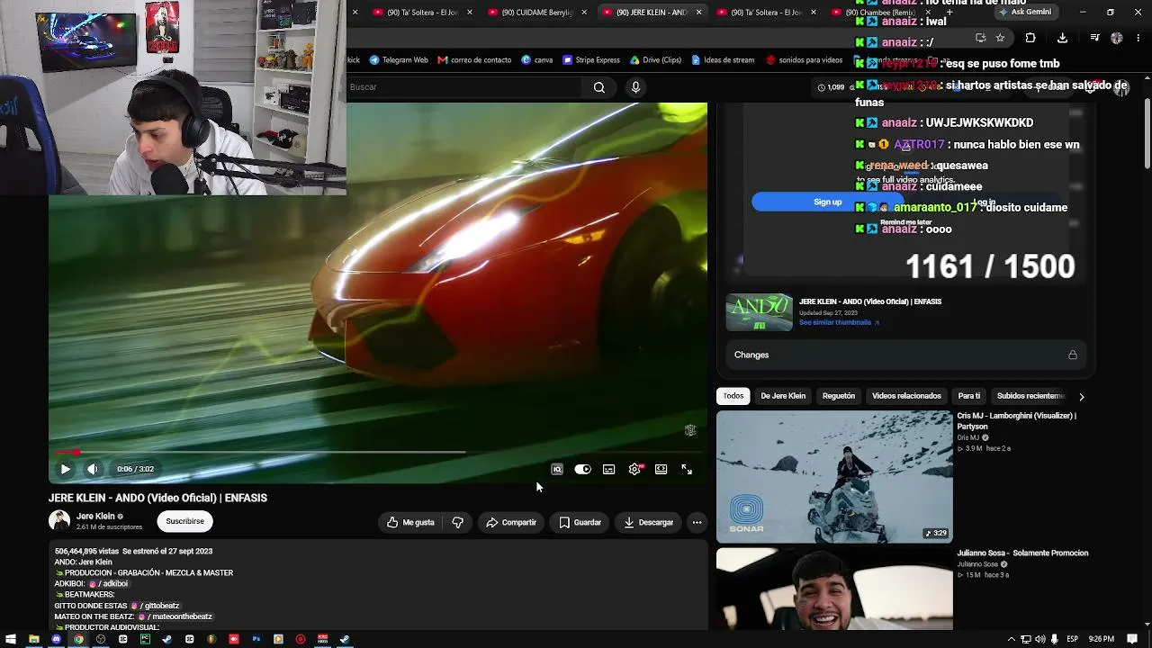Select the Subidos recientemente chip
This screenshot has width=1152, height=648.
point(1030,396)
